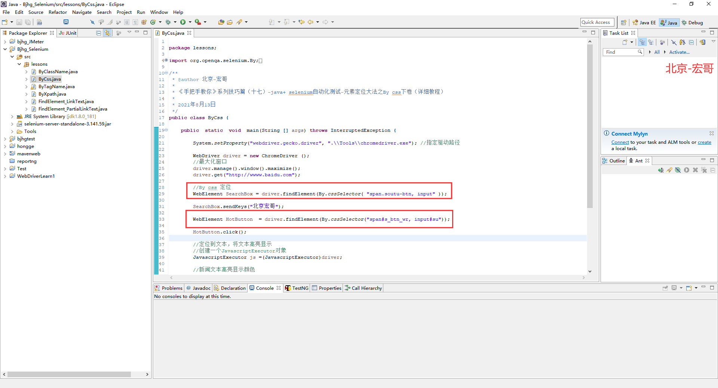Collapse All in Package Explorer
Image resolution: width=718 pixels, height=388 pixels.
99,33
